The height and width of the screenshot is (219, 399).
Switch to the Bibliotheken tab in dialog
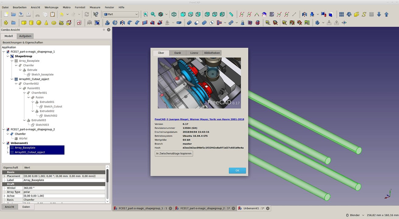point(212,53)
